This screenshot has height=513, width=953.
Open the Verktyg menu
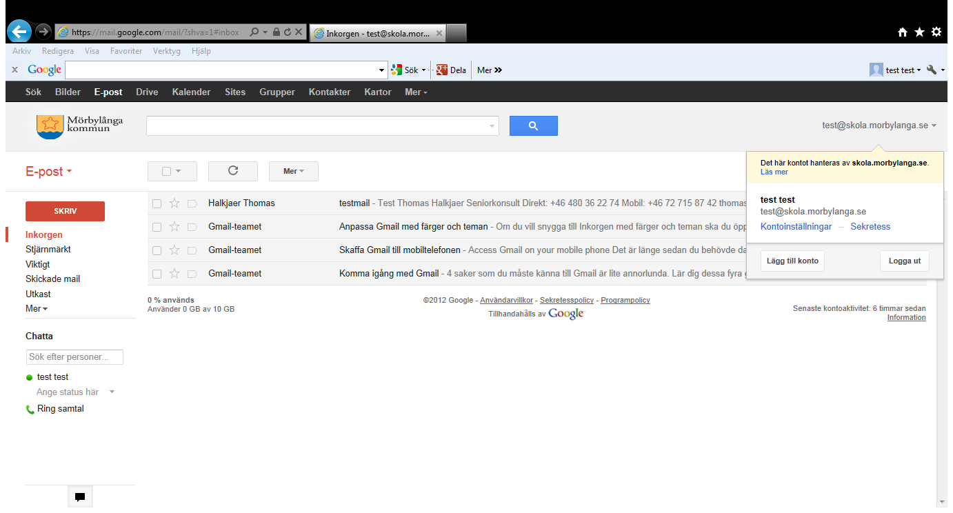pyautogui.click(x=167, y=51)
